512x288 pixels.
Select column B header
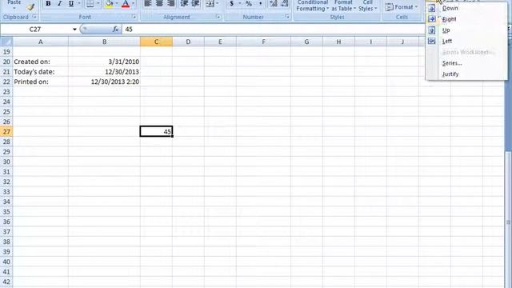coord(105,42)
